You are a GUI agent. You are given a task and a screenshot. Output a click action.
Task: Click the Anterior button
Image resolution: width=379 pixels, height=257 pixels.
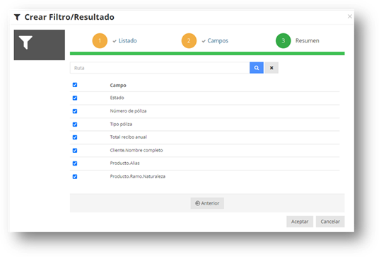(207, 203)
